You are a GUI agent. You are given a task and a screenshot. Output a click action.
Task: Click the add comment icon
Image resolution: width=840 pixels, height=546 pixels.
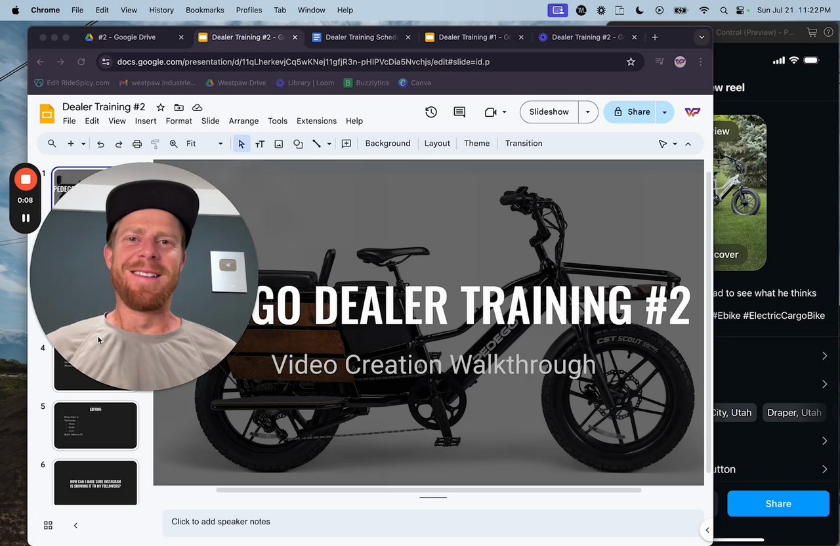[346, 144]
